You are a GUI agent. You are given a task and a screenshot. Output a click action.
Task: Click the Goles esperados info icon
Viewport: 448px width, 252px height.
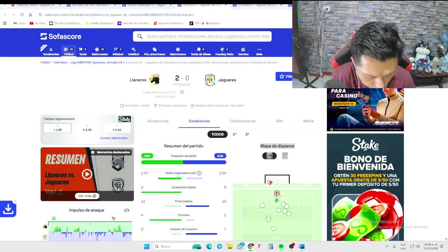pyautogui.click(x=199, y=173)
